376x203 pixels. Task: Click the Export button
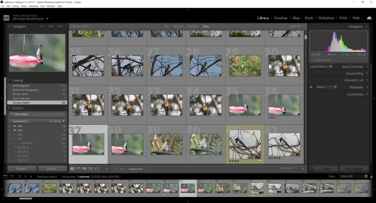52,169
